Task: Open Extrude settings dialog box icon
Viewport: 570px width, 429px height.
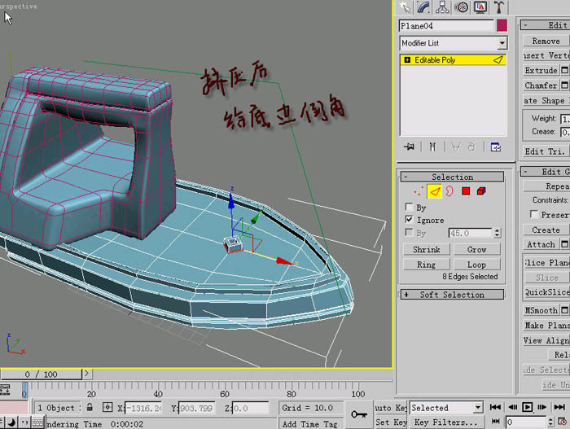Action: 564,70
